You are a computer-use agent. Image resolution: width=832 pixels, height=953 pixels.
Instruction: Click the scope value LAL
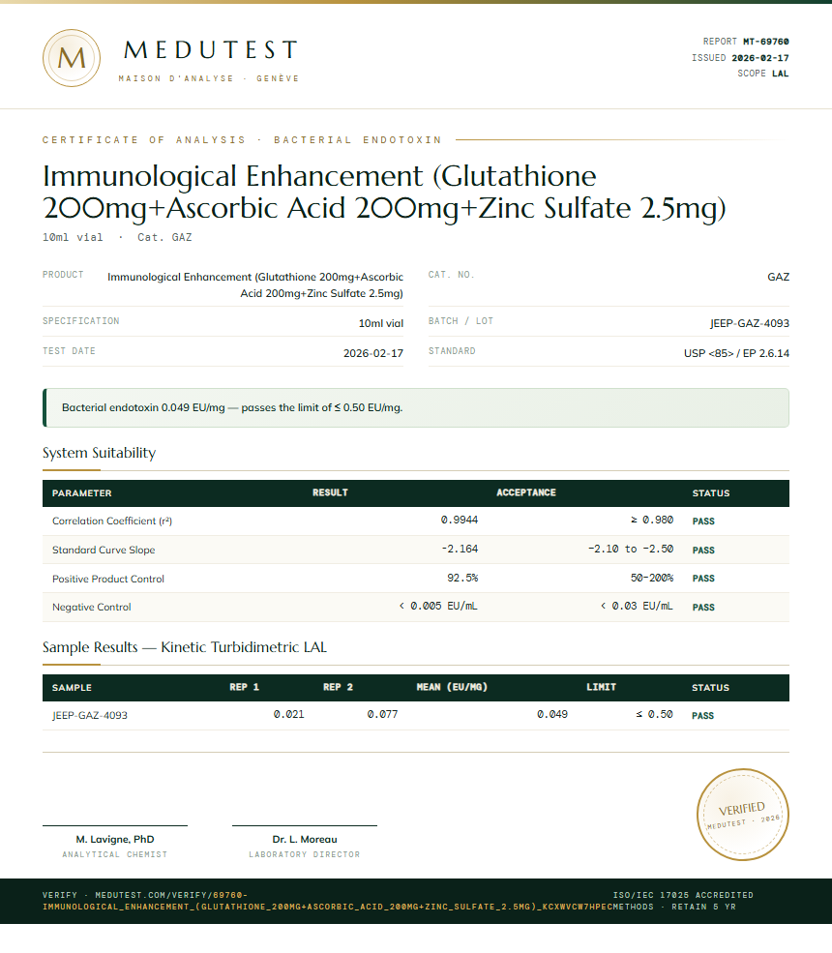click(781, 74)
